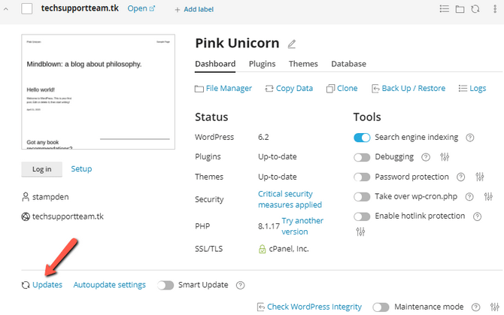504x315 pixels.
Task: Disable Search engine indexing toggle
Action: coord(362,138)
